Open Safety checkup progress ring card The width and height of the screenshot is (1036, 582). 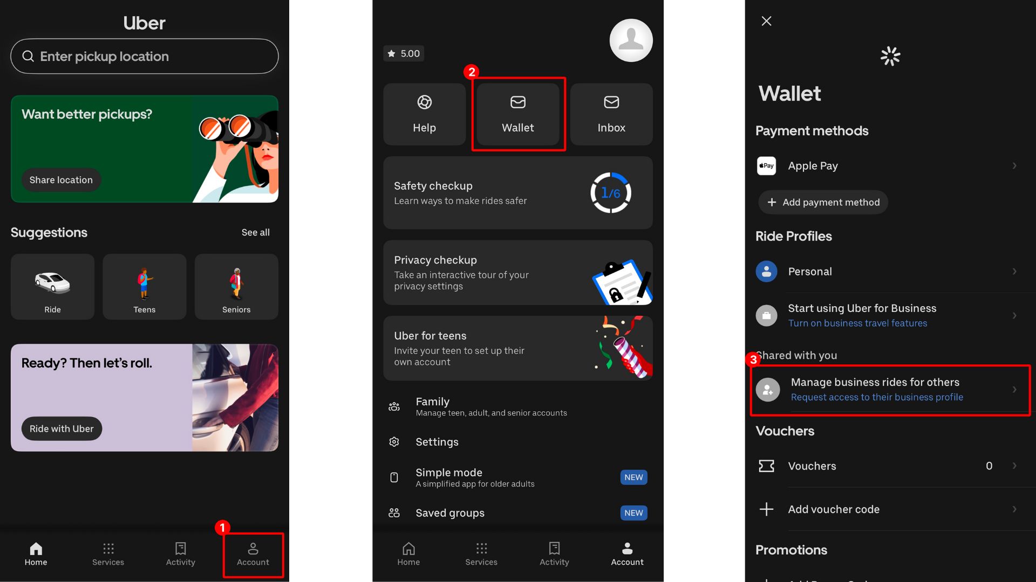point(517,193)
